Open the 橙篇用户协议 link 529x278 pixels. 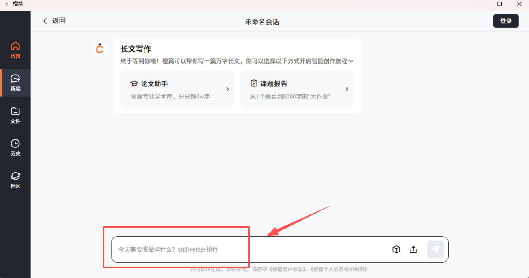click(287, 269)
